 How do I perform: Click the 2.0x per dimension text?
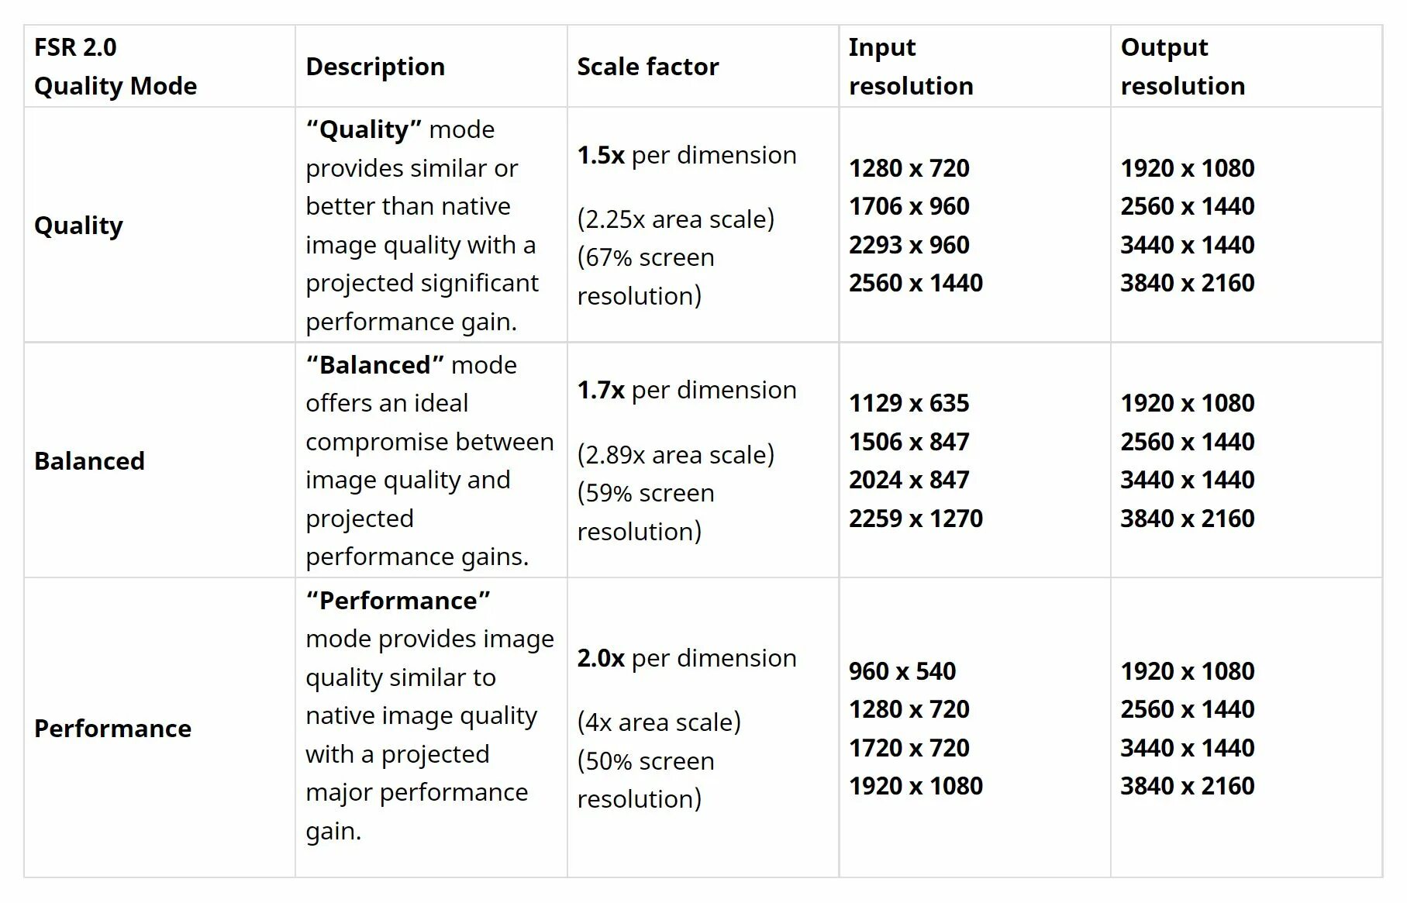(686, 658)
